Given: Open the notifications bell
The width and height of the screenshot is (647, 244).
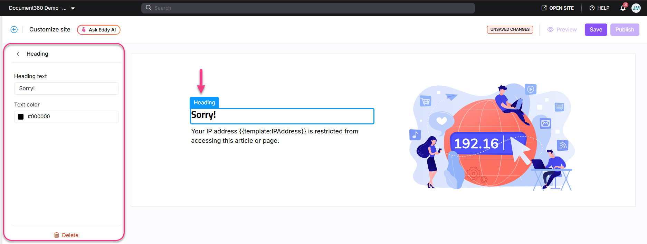Looking at the screenshot, I should point(623,8).
